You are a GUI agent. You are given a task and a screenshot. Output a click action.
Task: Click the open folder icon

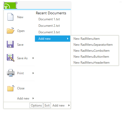pyautogui.click(x=10, y=31)
